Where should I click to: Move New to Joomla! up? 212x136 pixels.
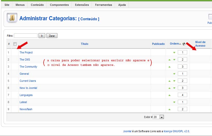169,88
